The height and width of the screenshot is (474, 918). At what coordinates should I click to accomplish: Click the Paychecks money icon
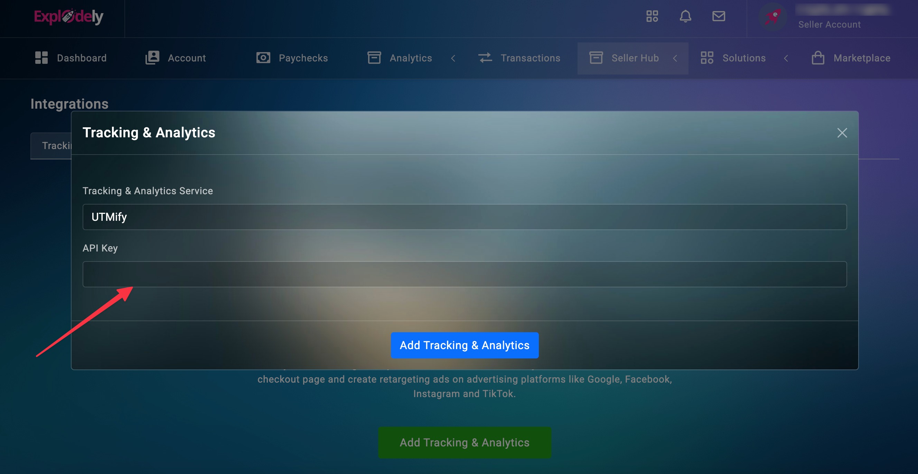point(263,58)
